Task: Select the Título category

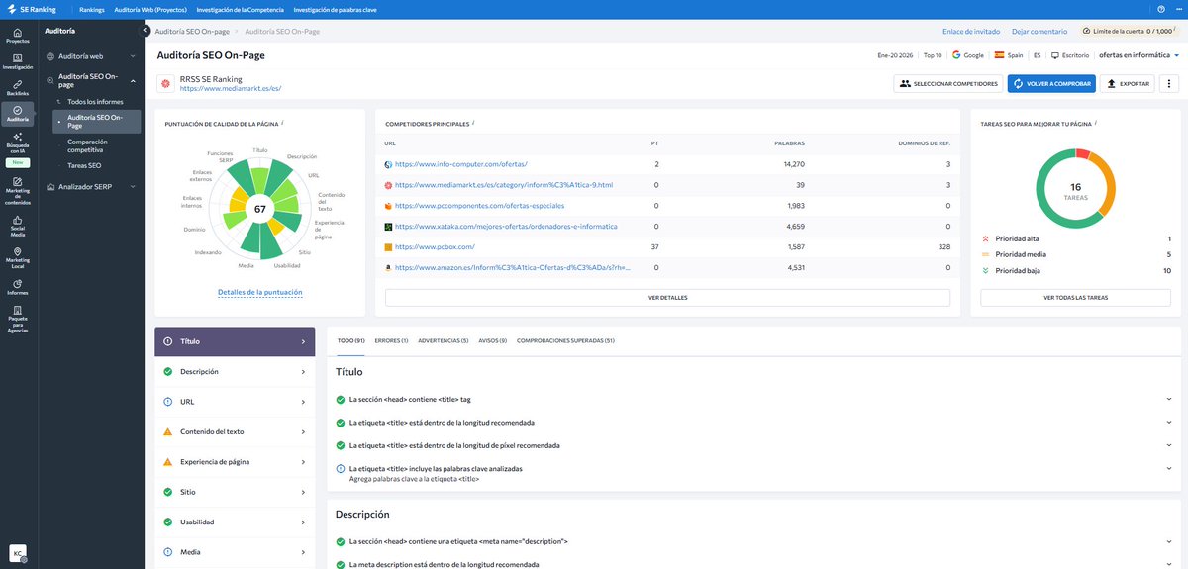Action: (235, 341)
